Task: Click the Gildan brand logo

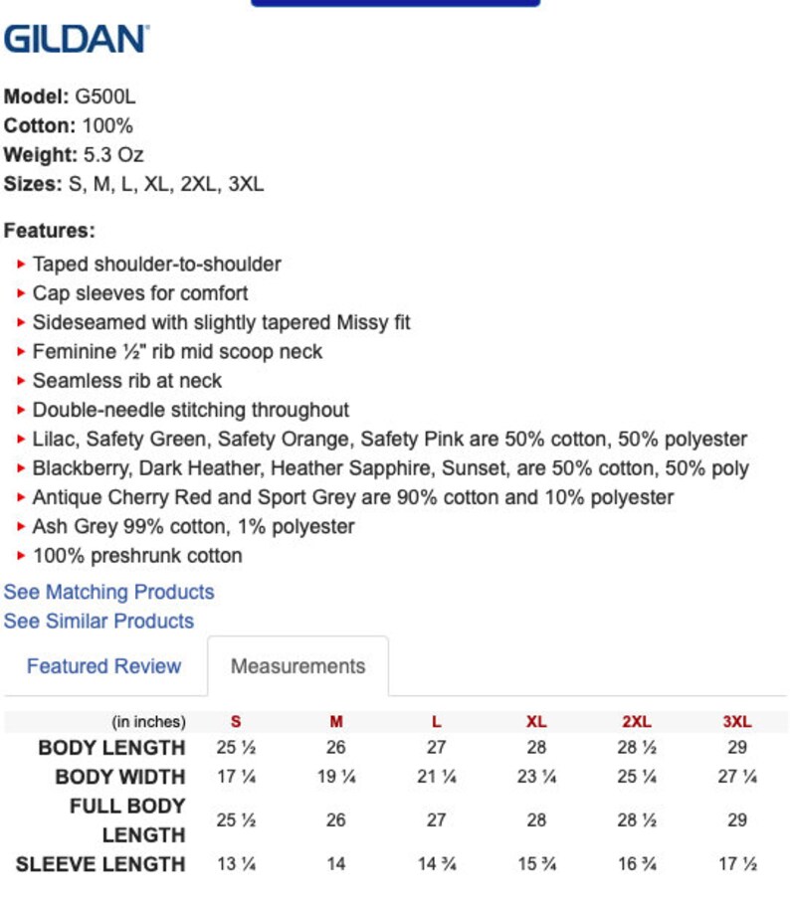Action: point(77,39)
